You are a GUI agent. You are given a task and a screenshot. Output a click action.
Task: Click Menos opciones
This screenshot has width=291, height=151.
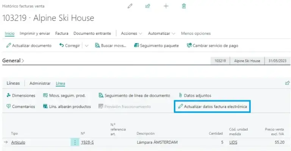point(196,34)
